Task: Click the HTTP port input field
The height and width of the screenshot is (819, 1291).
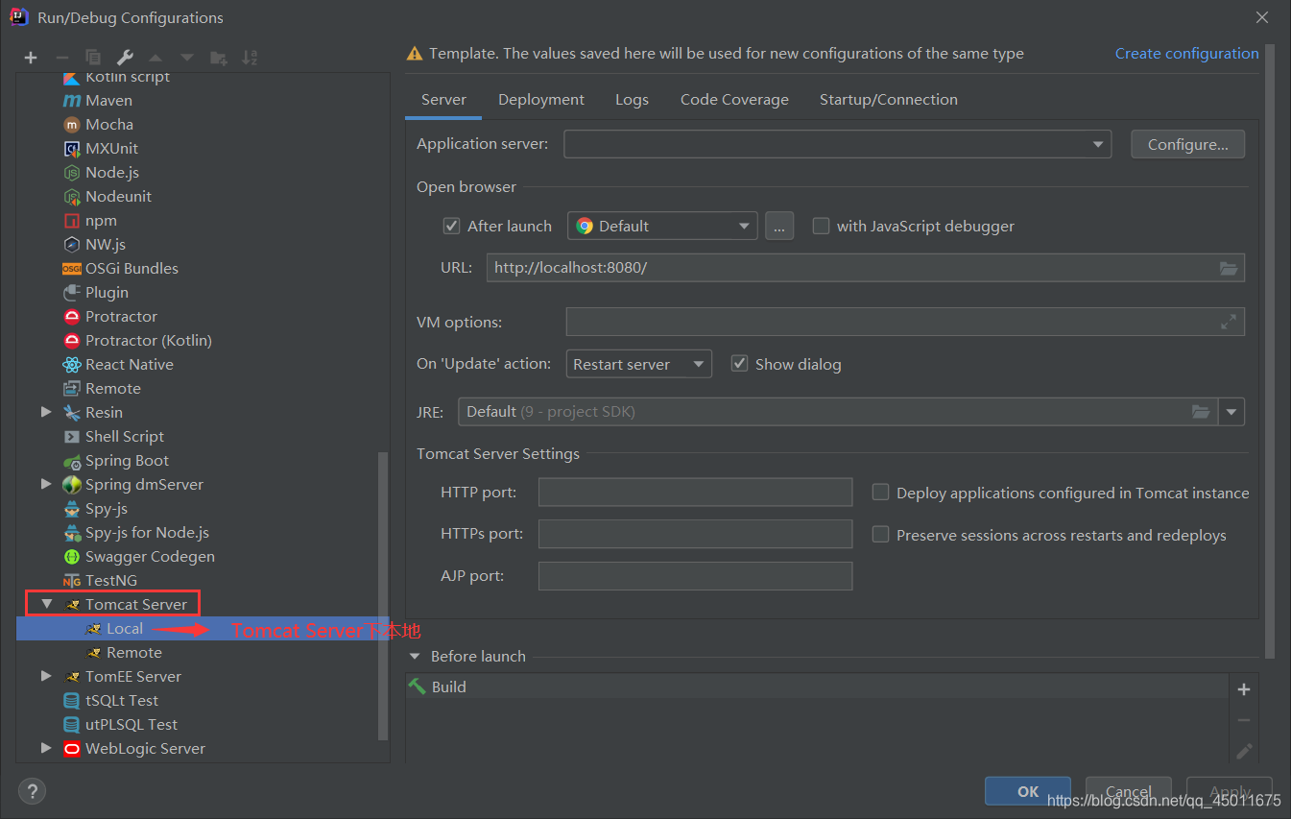Action: pos(695,492)
